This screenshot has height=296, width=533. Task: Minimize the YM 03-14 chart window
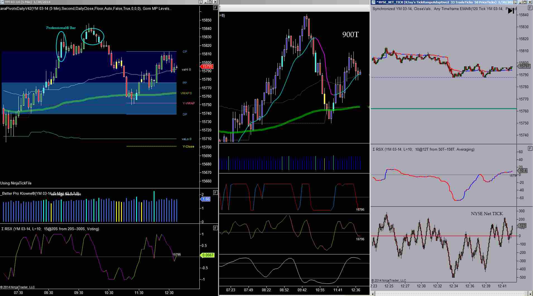[206, 2]
